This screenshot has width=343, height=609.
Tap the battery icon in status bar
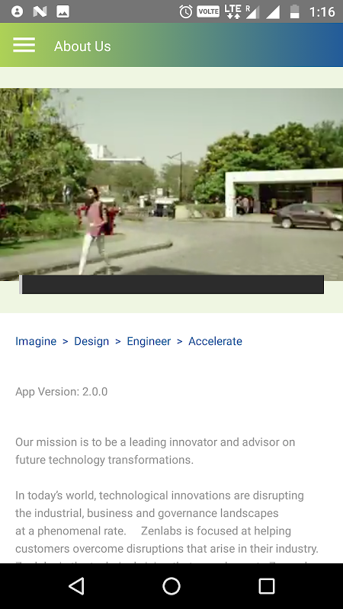[x=295, y=11]
